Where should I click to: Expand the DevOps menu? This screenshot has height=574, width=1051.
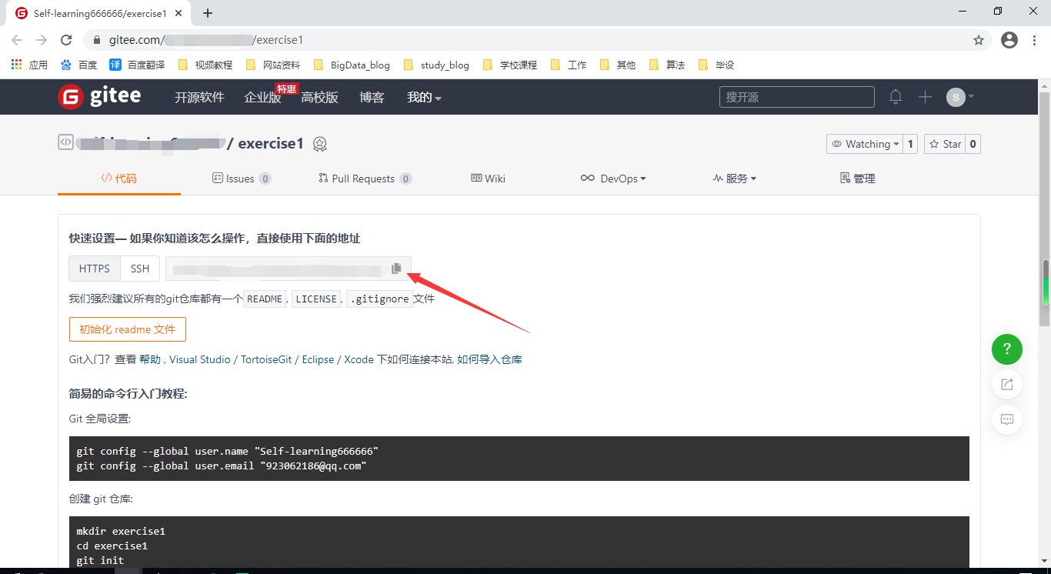tap(613, 179)
